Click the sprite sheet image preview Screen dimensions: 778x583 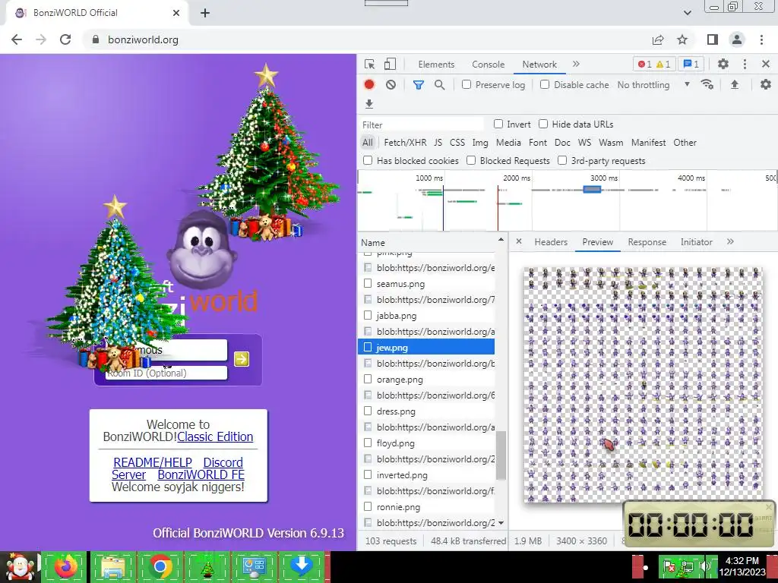643,384
